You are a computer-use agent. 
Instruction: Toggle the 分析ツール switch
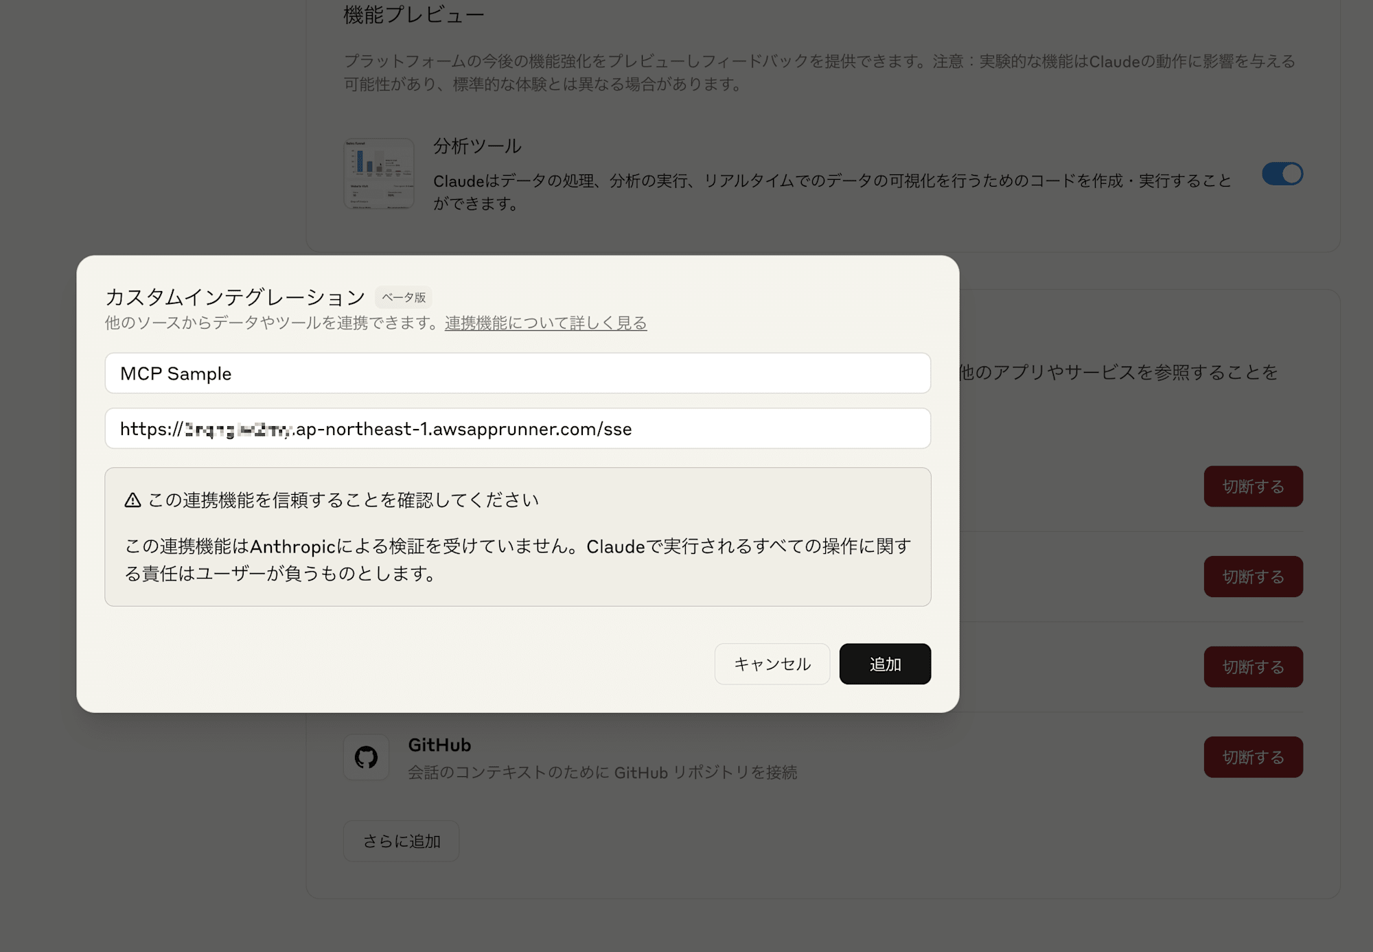[x=1282, y=174]
